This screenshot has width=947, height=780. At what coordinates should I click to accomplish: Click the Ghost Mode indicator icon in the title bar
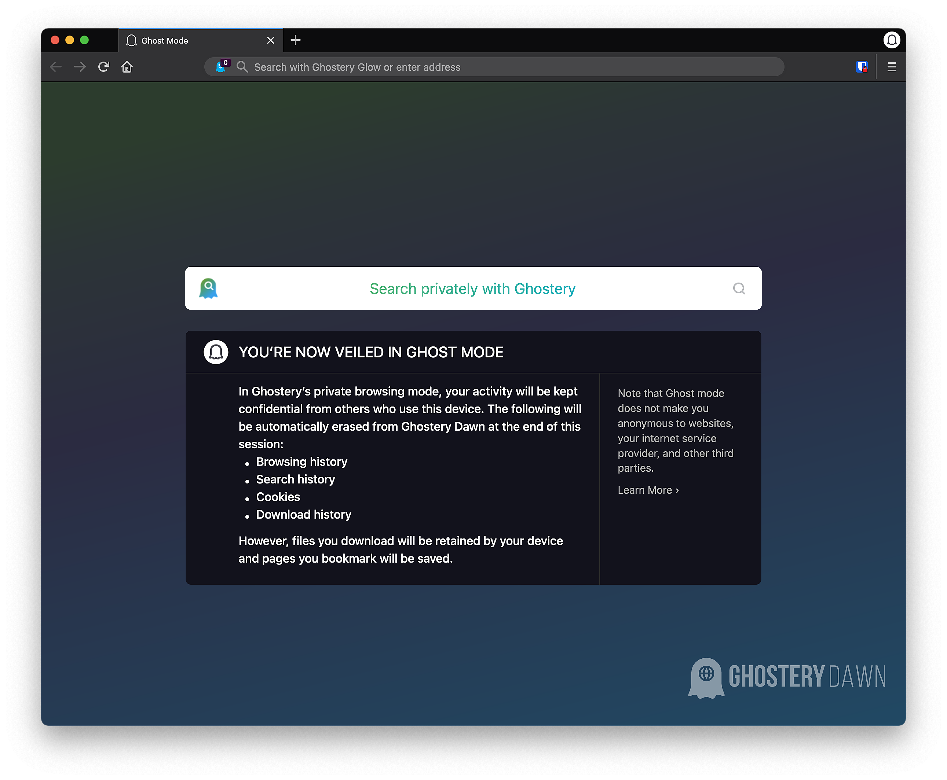(892, 40)
